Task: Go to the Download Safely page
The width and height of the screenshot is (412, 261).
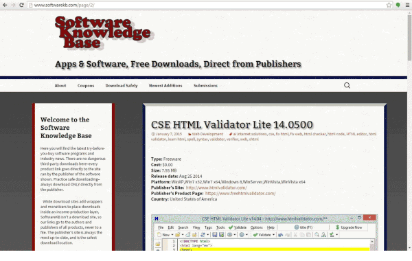Action: pyautogui.click(x=122, y=85)
